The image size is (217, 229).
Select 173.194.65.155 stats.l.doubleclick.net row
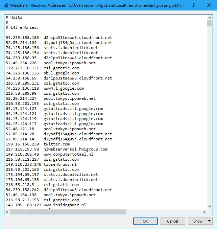tap(52, 180)
